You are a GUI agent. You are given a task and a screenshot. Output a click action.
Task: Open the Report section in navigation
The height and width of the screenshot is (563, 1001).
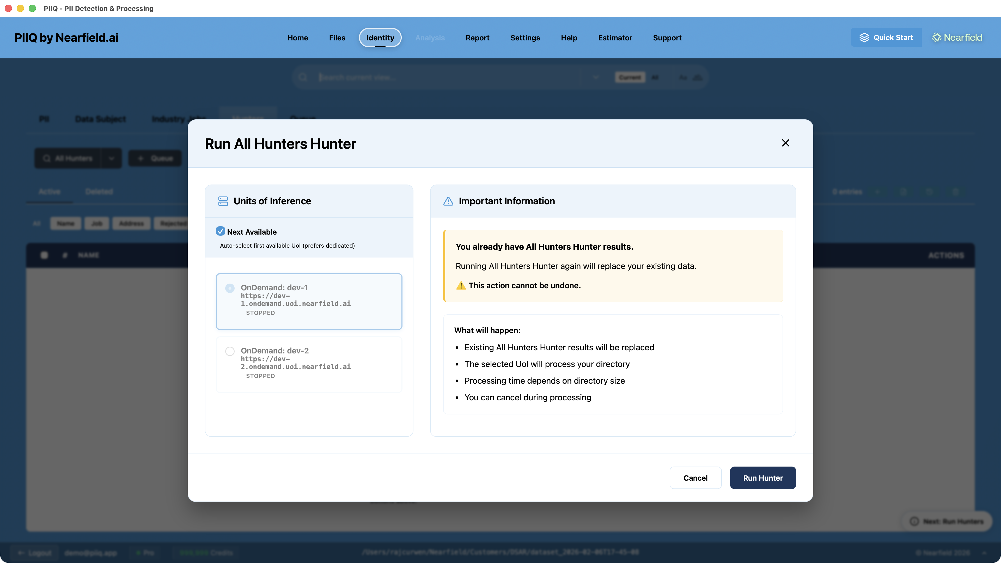[x=477, y=38]
